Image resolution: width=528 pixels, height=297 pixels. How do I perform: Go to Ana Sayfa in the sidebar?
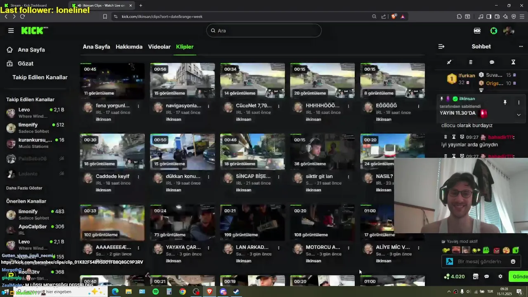26,49
